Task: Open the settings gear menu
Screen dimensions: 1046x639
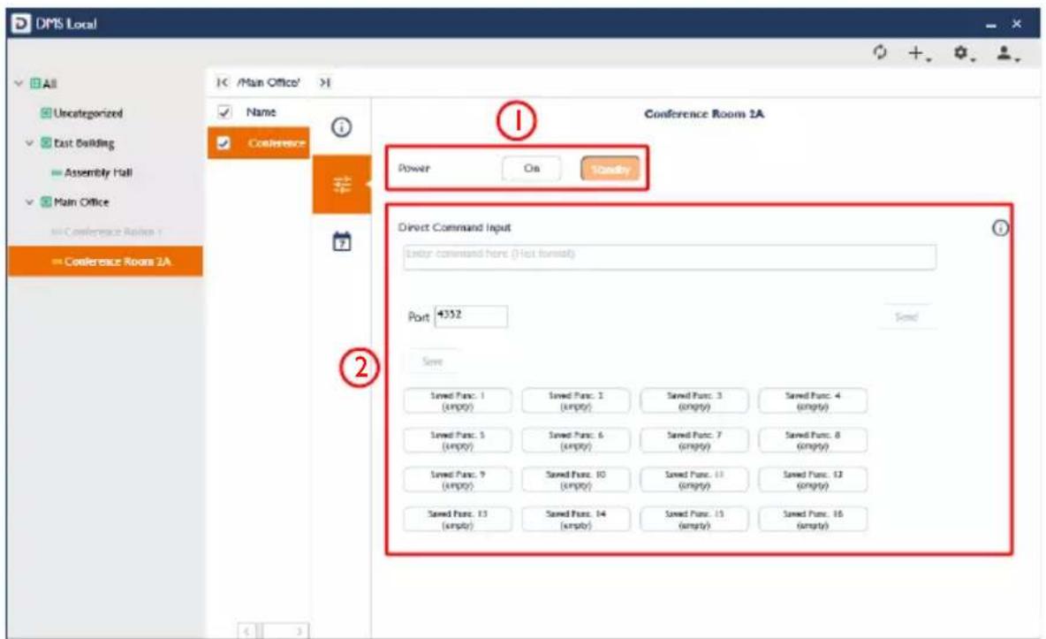Action: 963,53
